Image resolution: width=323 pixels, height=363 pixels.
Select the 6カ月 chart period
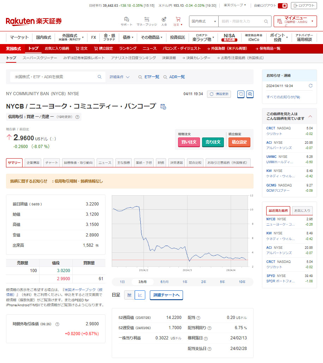point(164,282)
